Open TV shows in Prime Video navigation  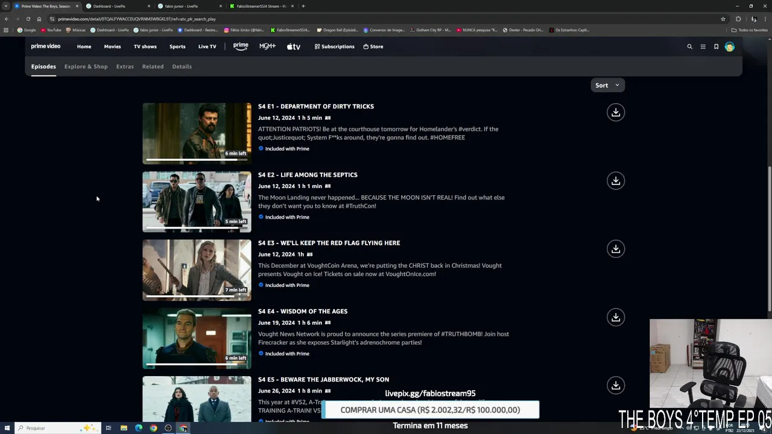(x=145, y=46)
